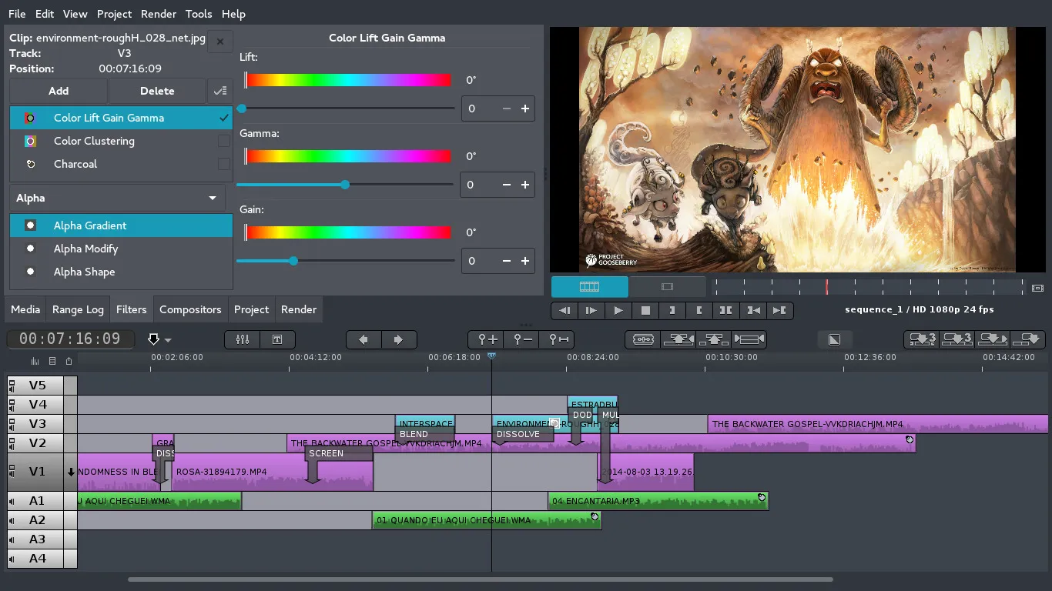Click the lift clip icon
This screenshot has height=591, width=1052.
[714, 339]
